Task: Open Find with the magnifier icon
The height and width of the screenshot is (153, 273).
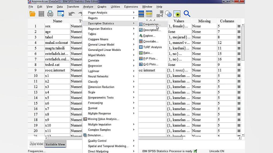Action: 187,14
